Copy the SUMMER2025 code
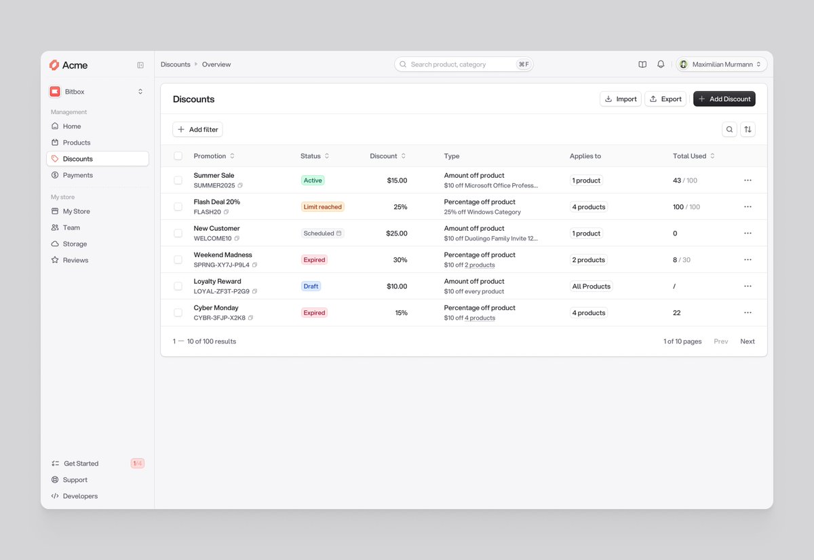The height and width of the screenshot is (560, 814). pyautogui.click(x=240, y=185)
